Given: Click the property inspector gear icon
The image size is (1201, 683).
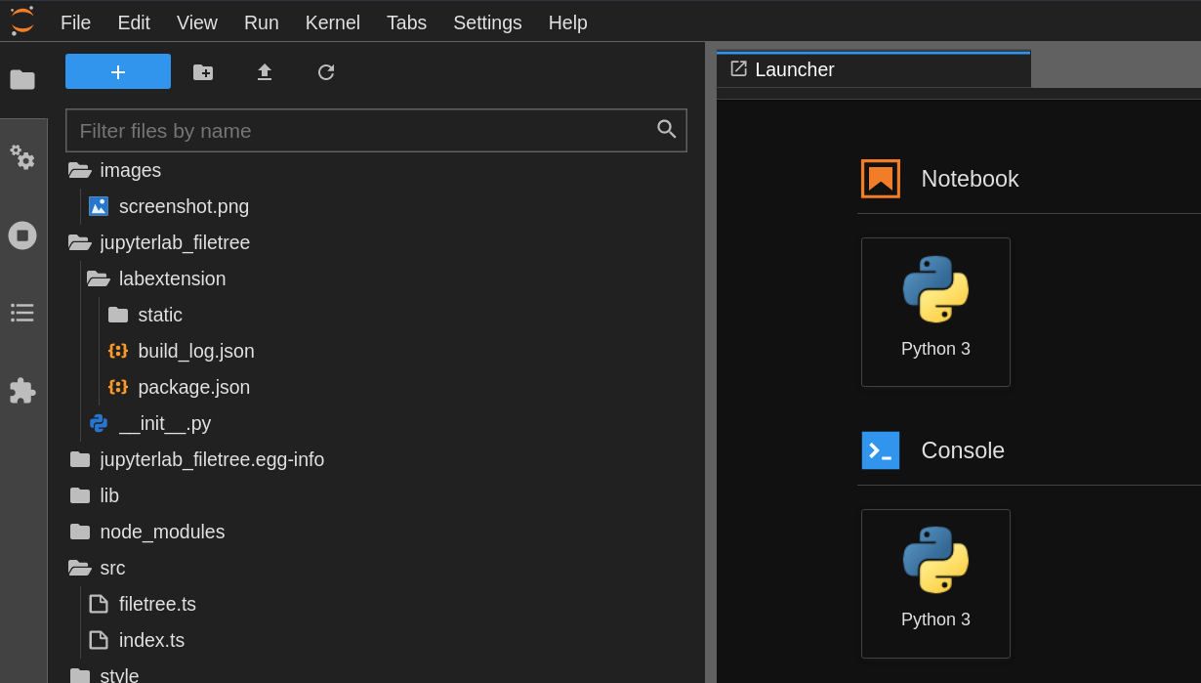Looking at the screenshot, I should pyautogui.click(x=22, y=157).
